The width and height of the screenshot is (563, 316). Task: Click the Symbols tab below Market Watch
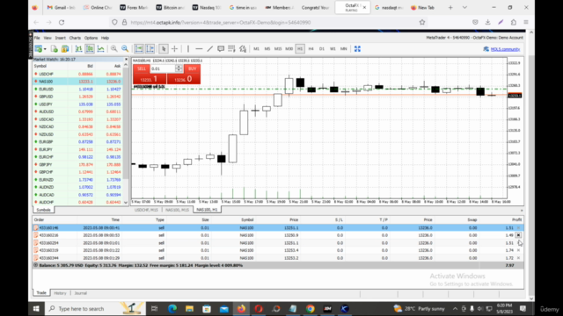coord(43,210)
